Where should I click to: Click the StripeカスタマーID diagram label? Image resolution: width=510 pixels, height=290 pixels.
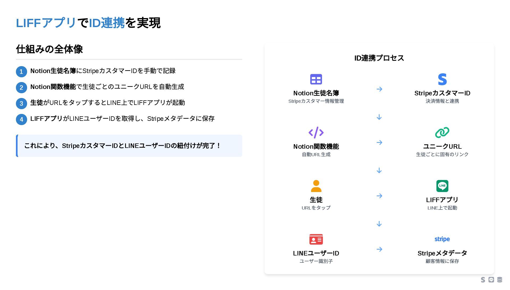pos(442,93)
